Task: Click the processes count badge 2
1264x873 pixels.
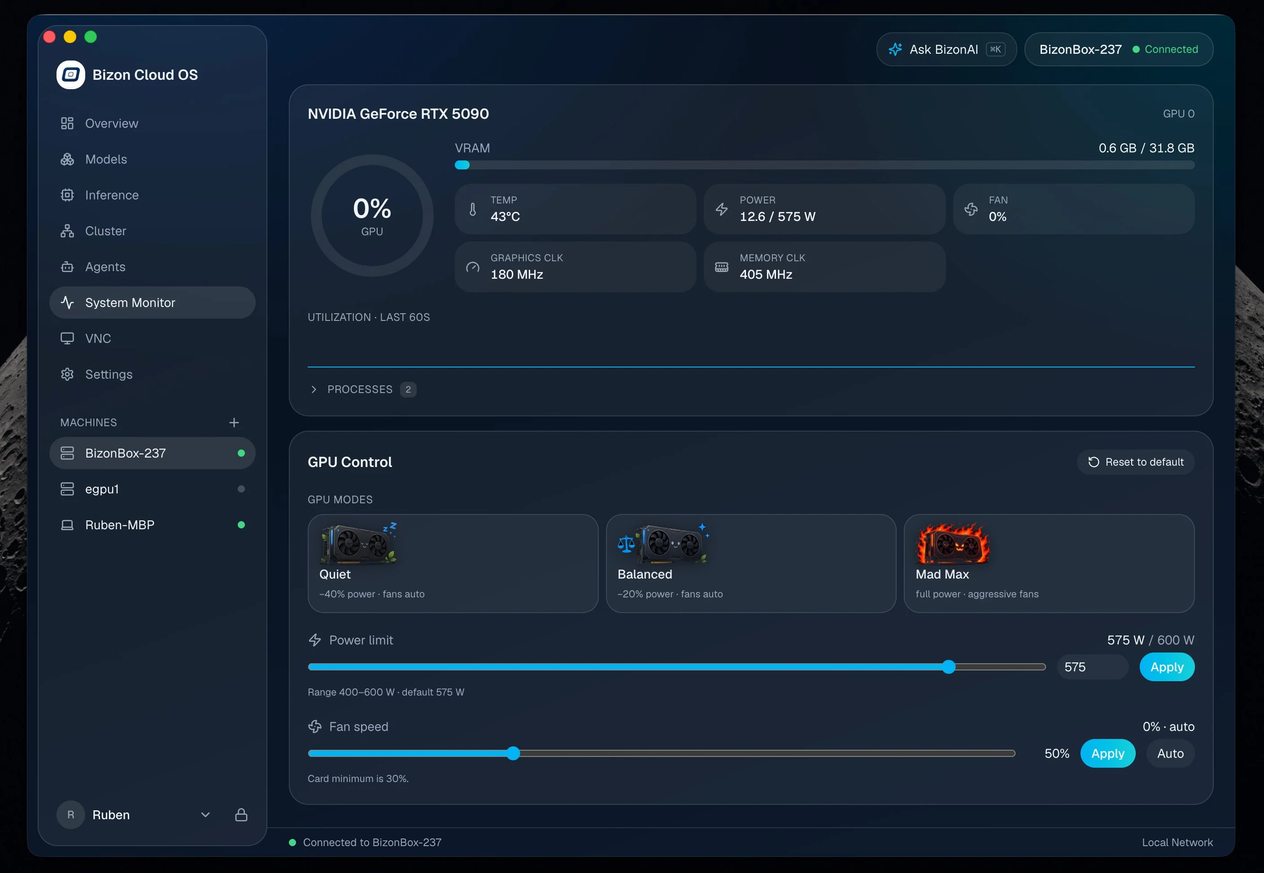Action: pos(408,389)
